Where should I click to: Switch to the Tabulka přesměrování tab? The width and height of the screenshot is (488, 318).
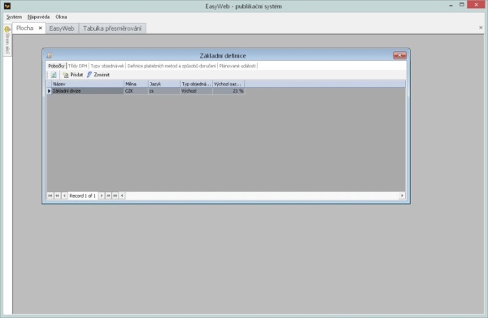pos(112,28)
